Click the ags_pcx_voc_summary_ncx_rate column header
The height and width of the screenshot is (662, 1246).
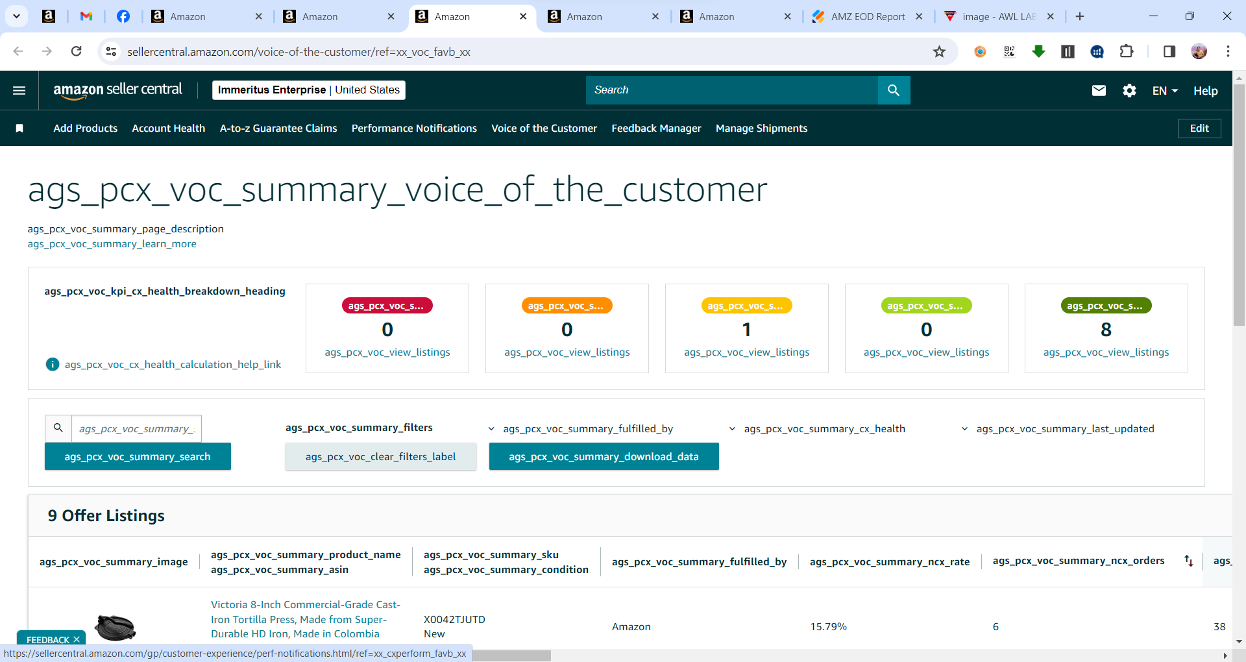tap(890, 562)
